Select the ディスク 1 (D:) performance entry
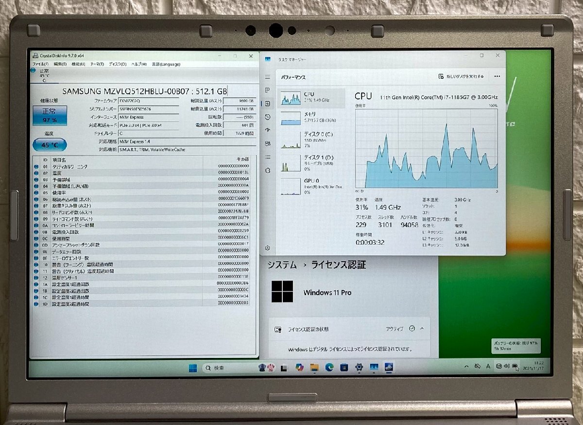The height and width of the screenshot is (425, 583). click(x=312, y=163)
